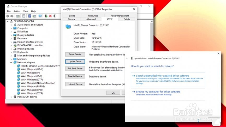Click the red X Uninstall device toolbar icon
Screen dimensions: 226x127
(50, 16)
